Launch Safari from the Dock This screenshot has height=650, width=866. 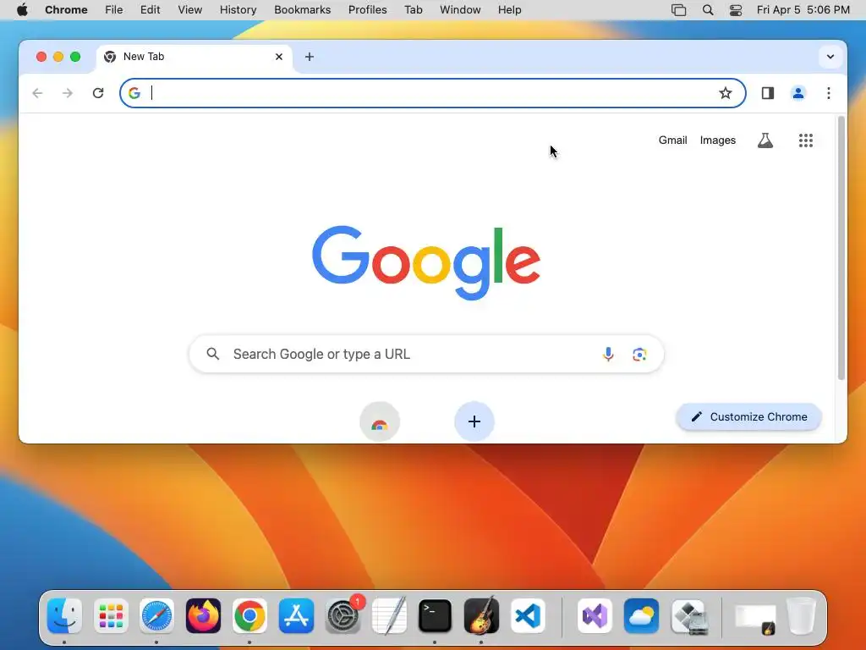pos(156,616)
